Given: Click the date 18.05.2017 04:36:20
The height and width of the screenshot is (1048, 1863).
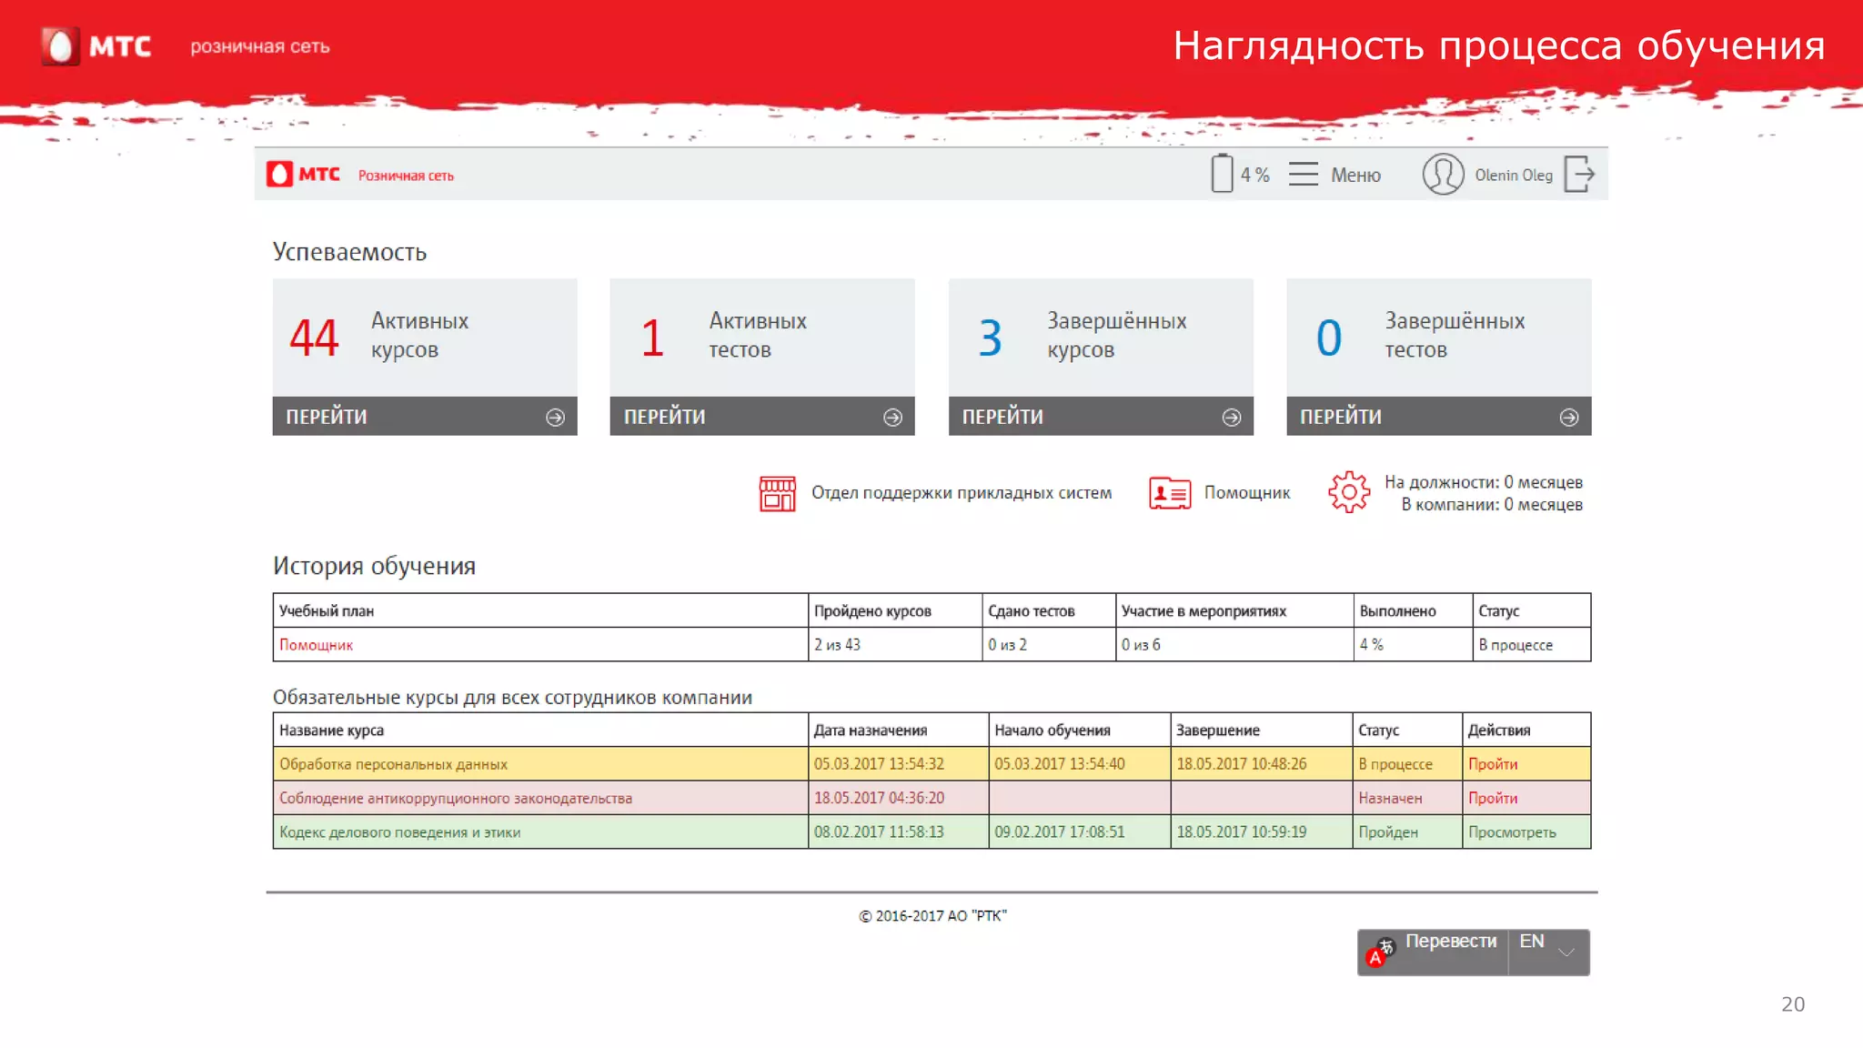Looking at the screenshot, I should click(x=879, y=798).
